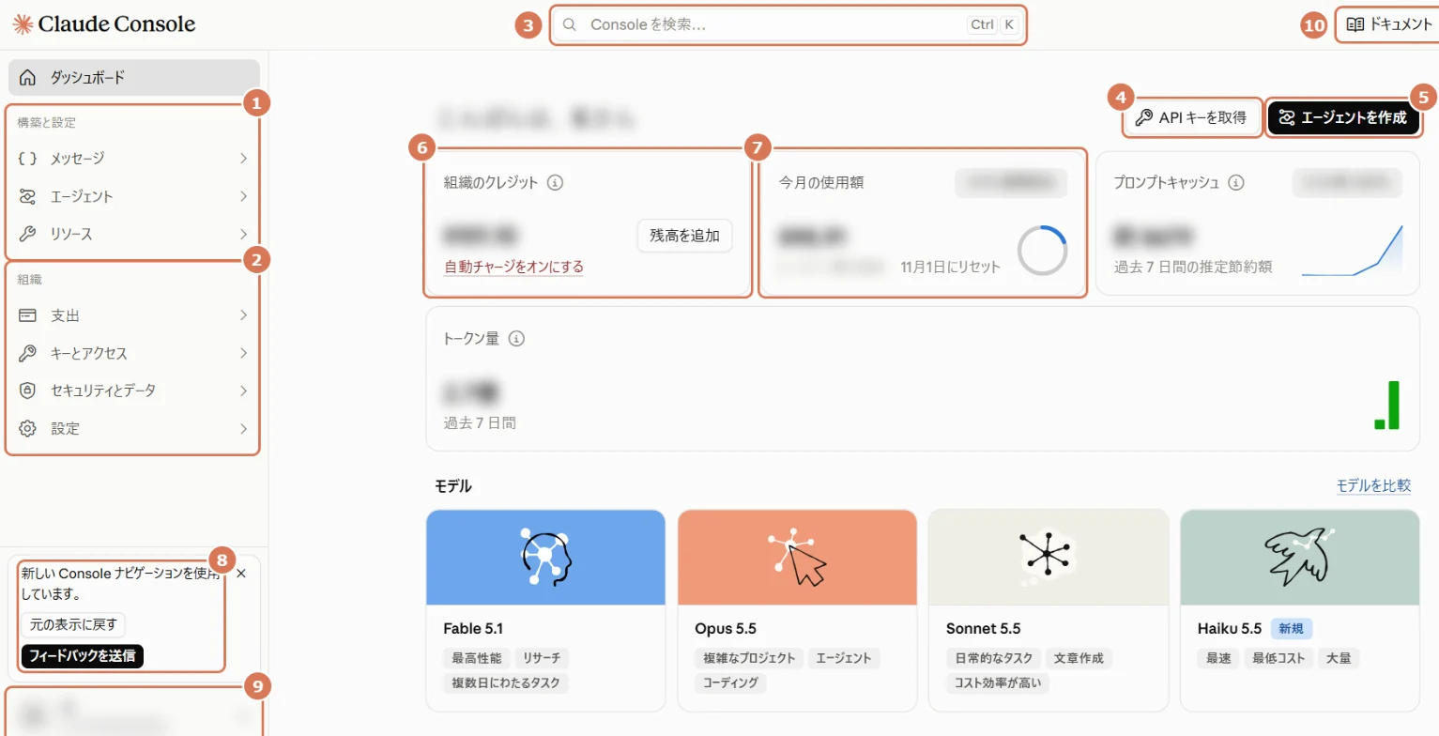Click the shield lock icon next to セキュリティとデータ
Viewport: 1439px width, 736px height.
point(28,391)
